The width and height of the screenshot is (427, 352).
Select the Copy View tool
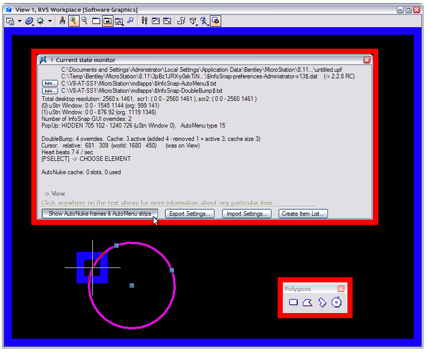coord(181,21)
